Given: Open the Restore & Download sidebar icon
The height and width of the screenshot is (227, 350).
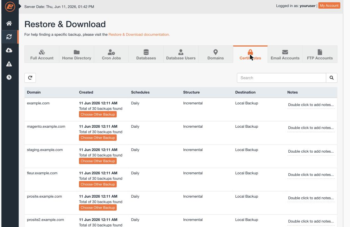Looking at the screenshot, I should (x=9, y=37).
